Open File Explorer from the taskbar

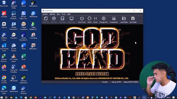(11, 97)
